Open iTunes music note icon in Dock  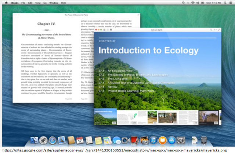coord(153,140)
